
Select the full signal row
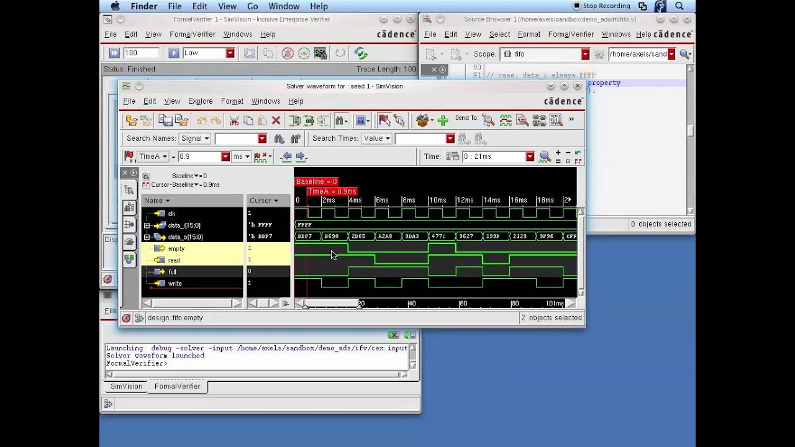pos(193,272)
